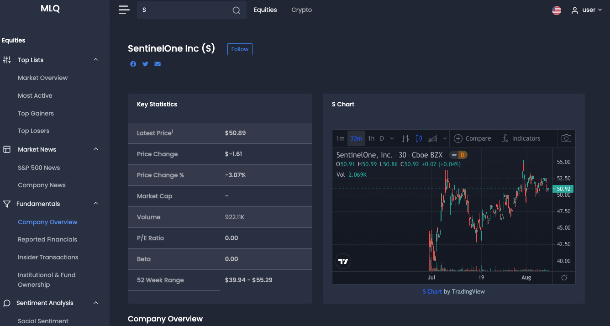Click the Top Lists sliders icon
The width and height of the screenshot is (610, 326).
(x=7, y=60)
